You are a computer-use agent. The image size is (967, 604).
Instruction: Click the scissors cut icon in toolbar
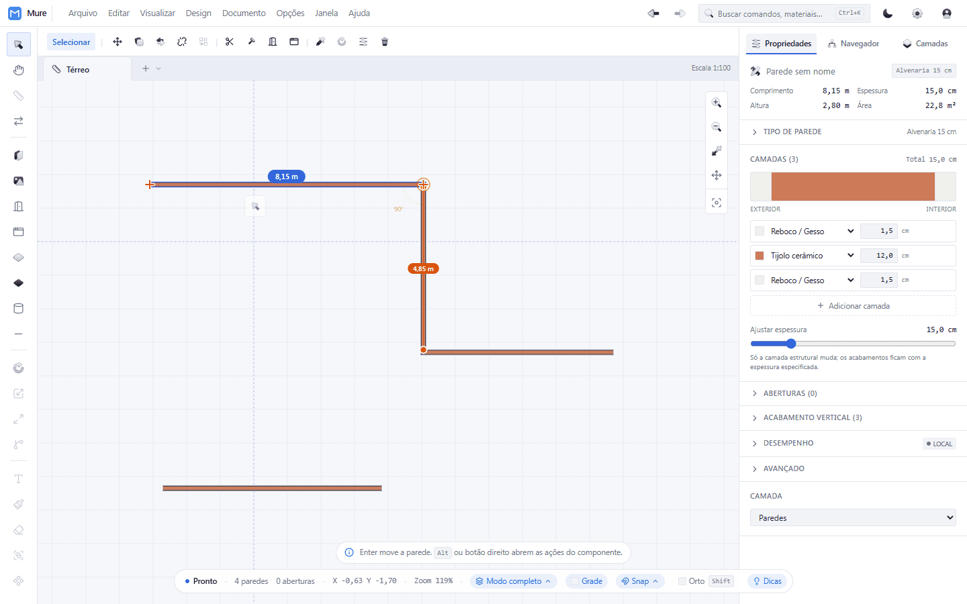click(x=230, y=42)
